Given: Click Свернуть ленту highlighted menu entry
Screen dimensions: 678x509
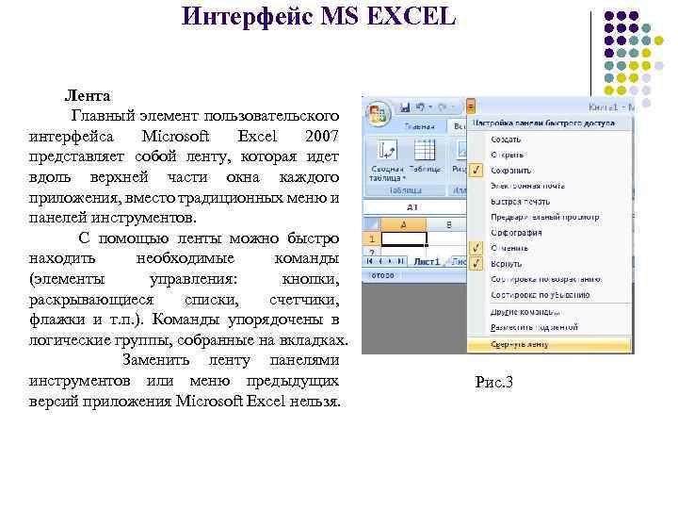Looking at the screenshot, I should click(x=549, y=345).
